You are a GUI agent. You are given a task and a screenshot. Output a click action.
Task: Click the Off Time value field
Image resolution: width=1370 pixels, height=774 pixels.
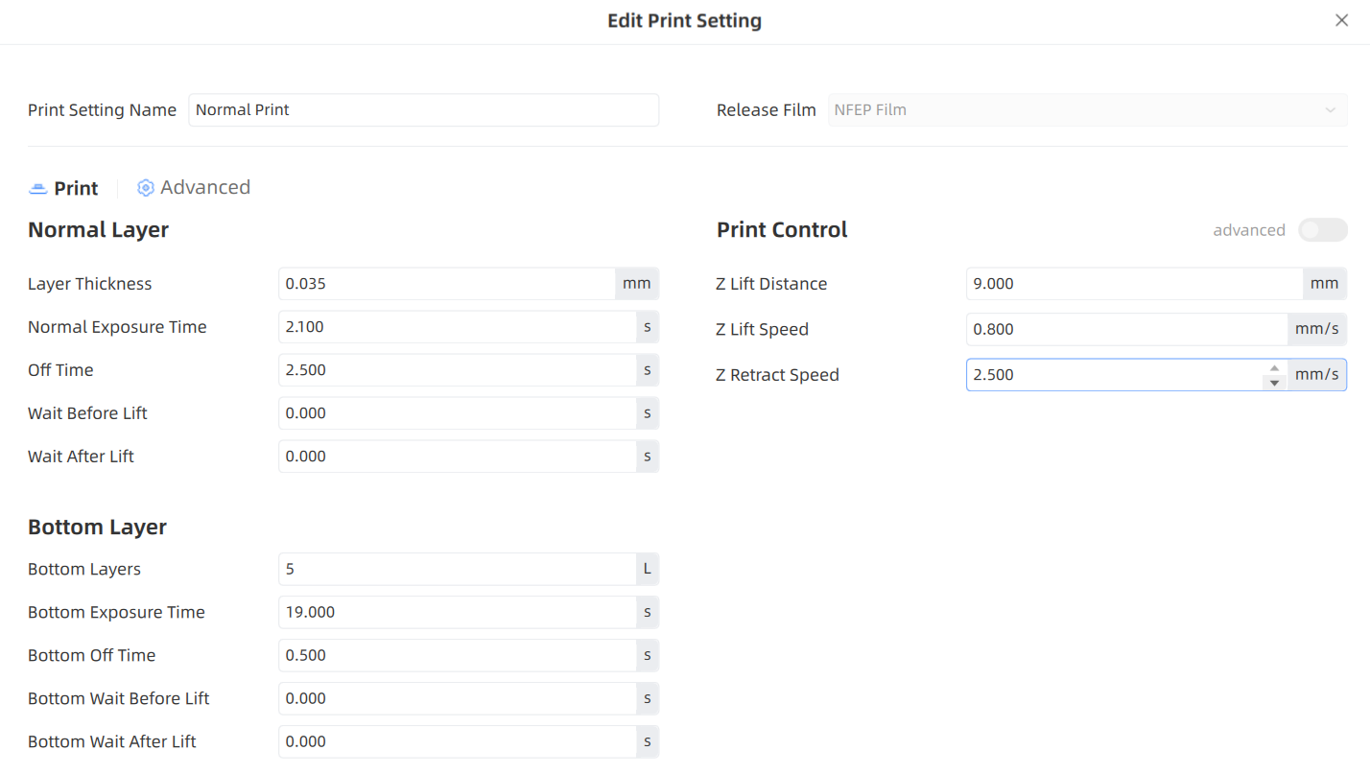(458, 370)
